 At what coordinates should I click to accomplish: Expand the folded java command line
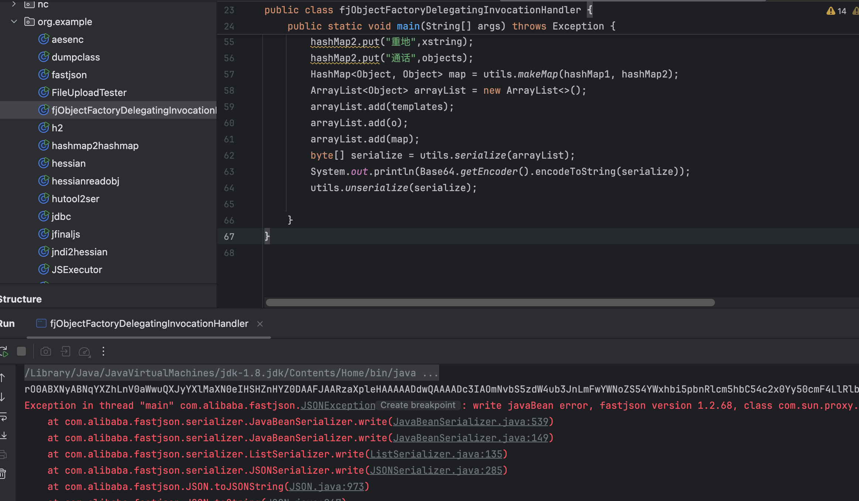point(430,373)
